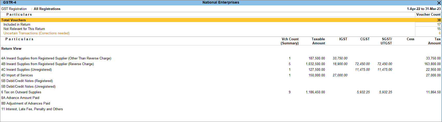Click IGST value 18,900.00
Screen dimensions: 442x122
pyautogui.click(x=340, y=64)
